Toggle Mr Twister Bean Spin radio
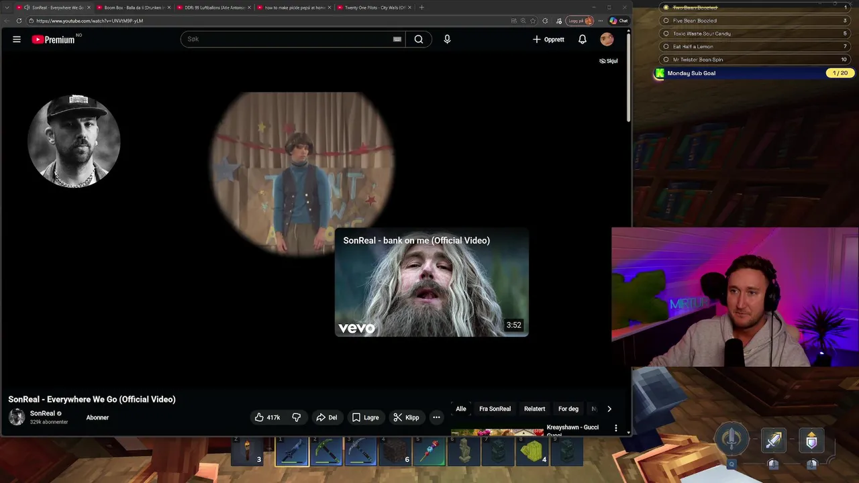 point(666,60)
